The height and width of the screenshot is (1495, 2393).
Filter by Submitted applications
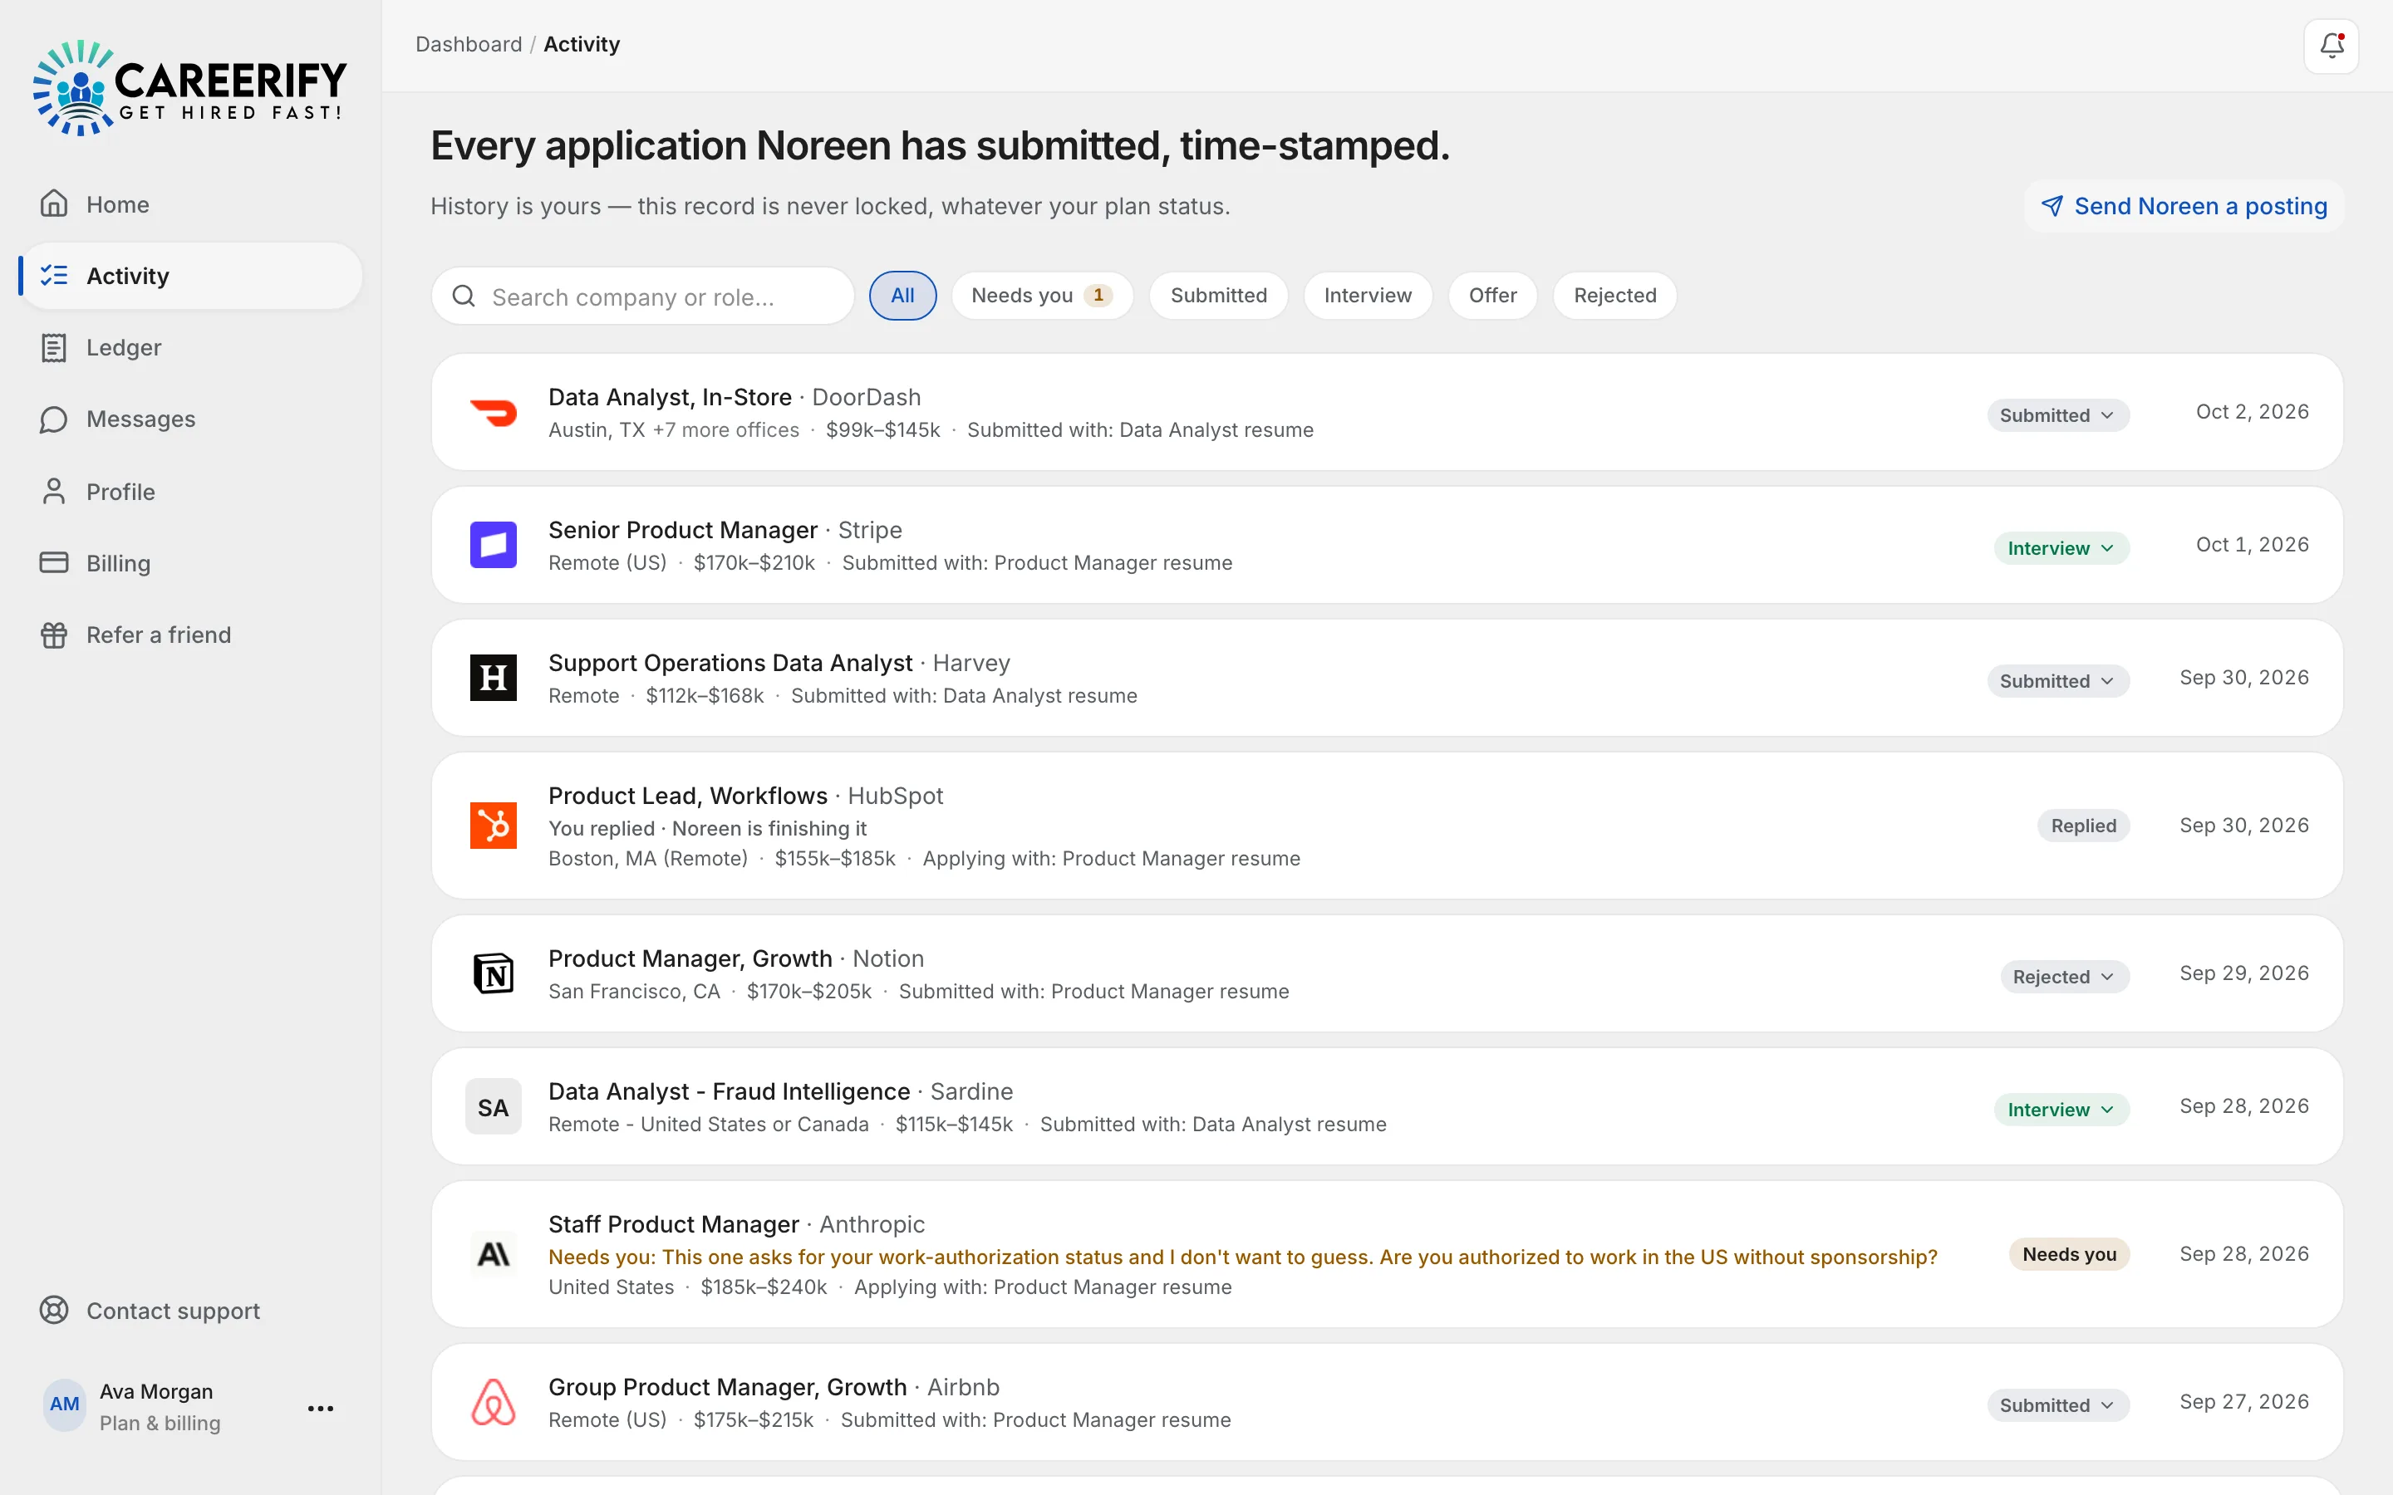coord(1218,296)
